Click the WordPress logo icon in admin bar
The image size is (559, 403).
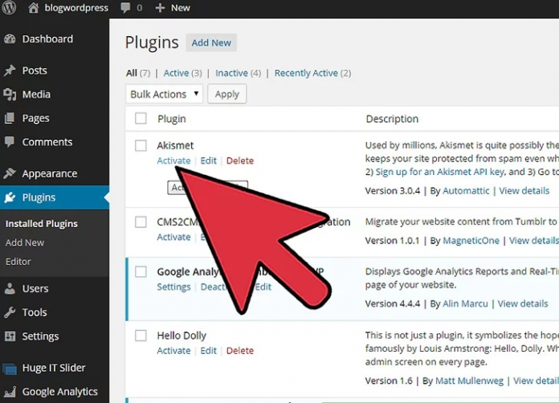[10, 8]
